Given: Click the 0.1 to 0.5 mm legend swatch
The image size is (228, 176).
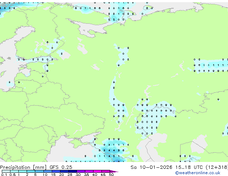Looking at the screenshot, I should pyautogui.click(x=6, y=171).
